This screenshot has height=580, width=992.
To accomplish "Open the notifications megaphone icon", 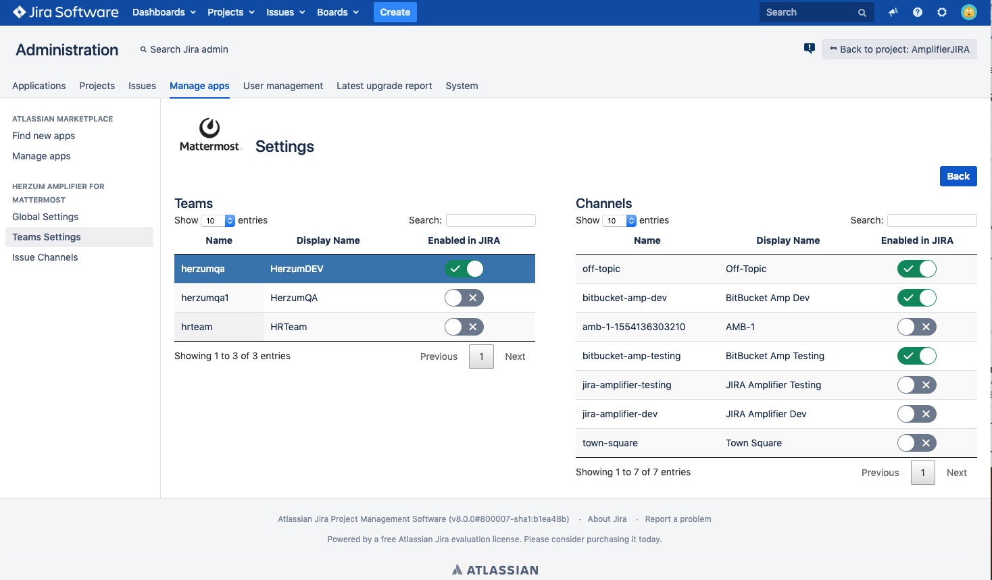I will tap(893, 12).
